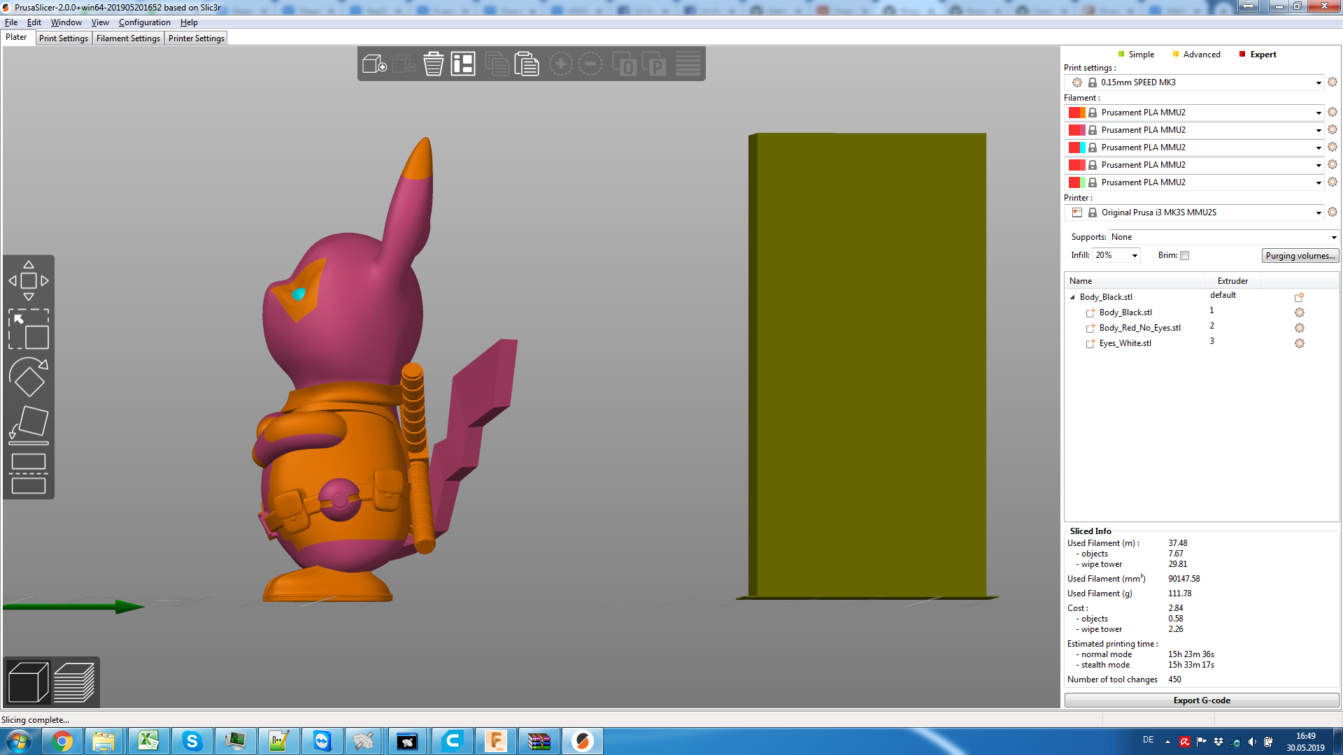Open the Help menu
This screenshot has height=755, width=1343.
click(189, 22)
